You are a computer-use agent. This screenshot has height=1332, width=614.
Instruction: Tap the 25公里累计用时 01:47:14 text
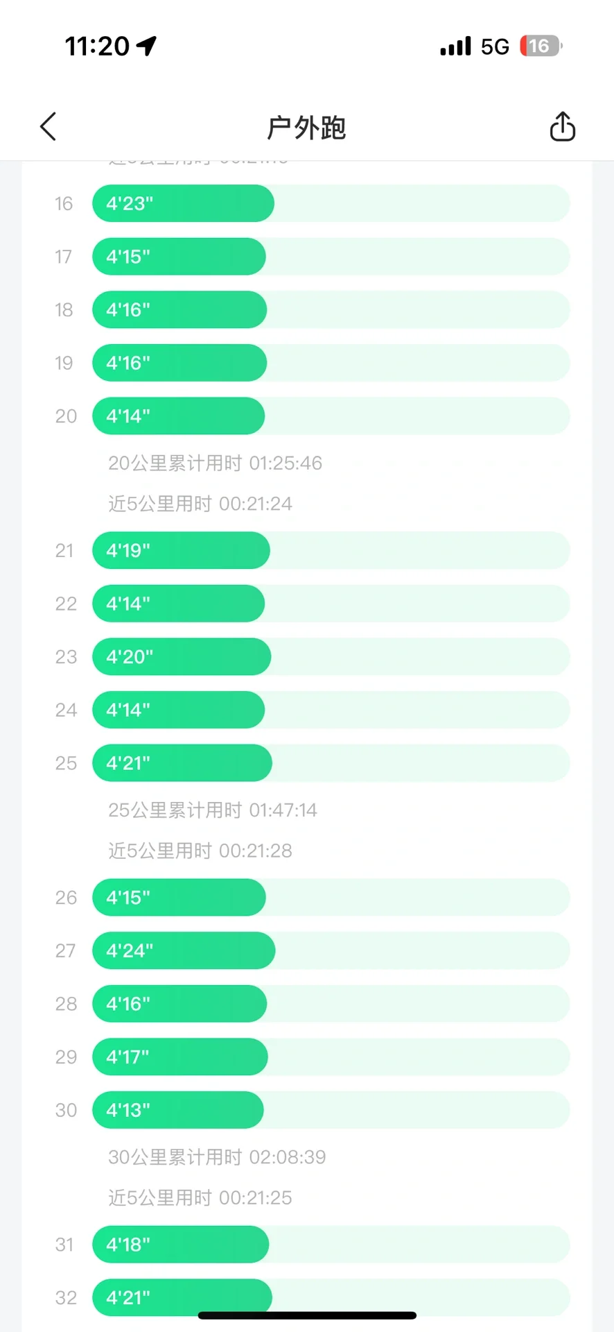click(213, 810)
